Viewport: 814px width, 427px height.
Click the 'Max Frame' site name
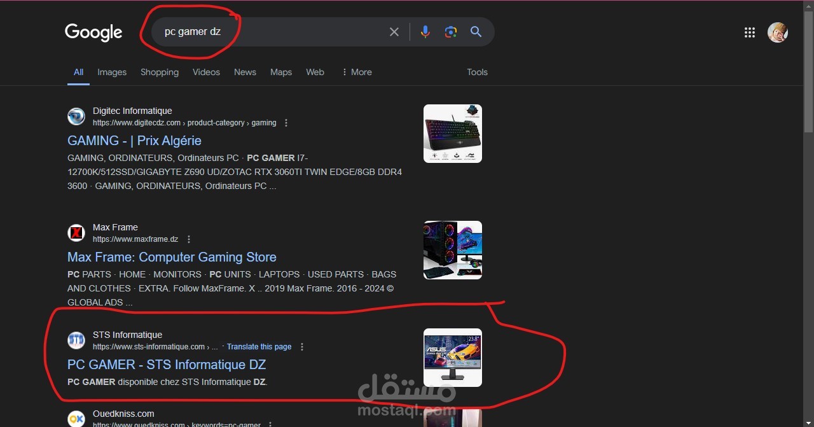pos(115,227)
